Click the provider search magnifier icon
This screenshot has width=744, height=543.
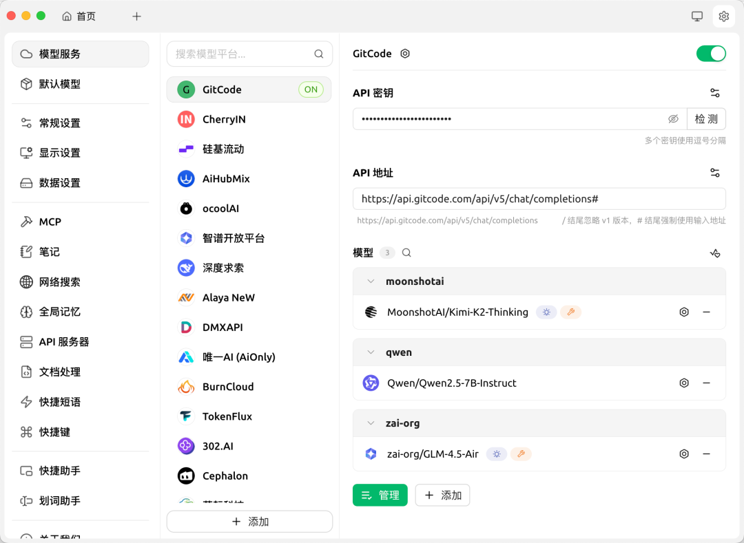point(319,54)
